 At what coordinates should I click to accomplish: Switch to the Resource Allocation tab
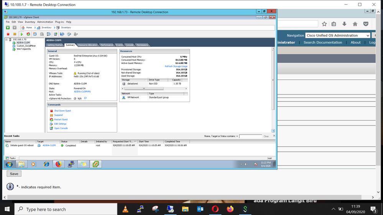tap(88, 45)
